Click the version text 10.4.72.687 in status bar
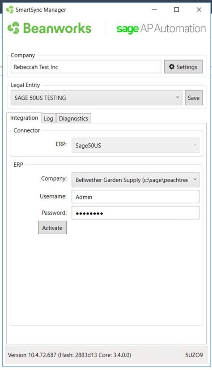 click(x=69, y=355)
